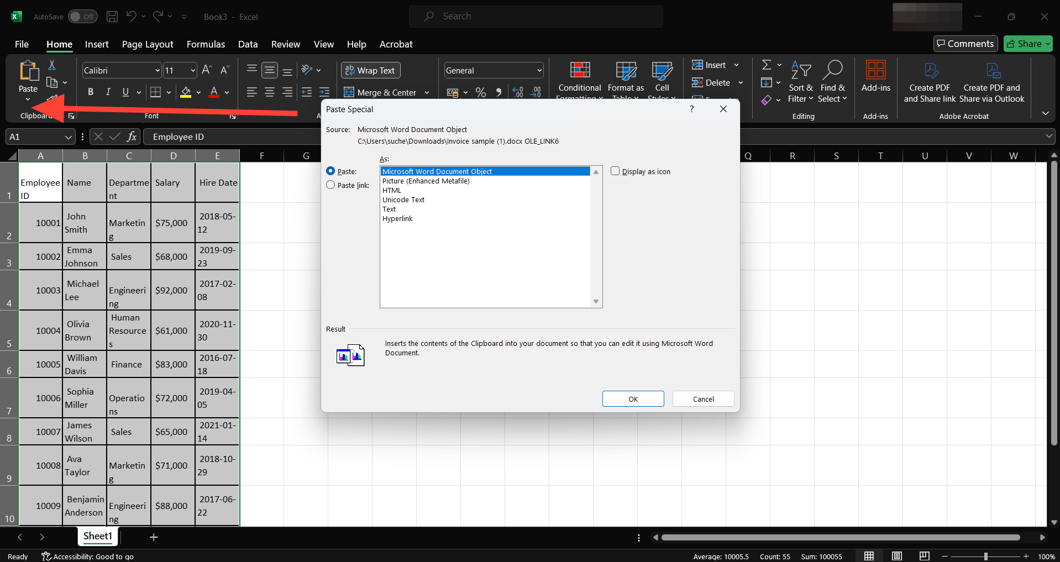Click the Percent Style icon

click(481, 92)
